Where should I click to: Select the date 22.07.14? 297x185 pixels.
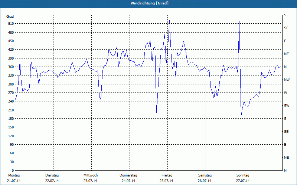tap(52, 181)
